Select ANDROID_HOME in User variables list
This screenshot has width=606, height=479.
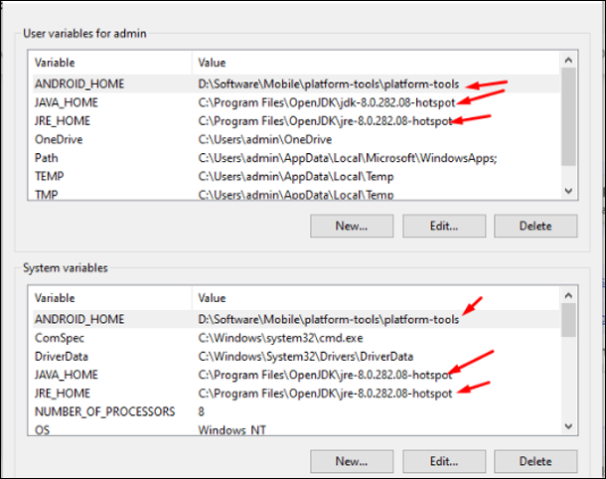pyautogui.click(x=296, y=83)
